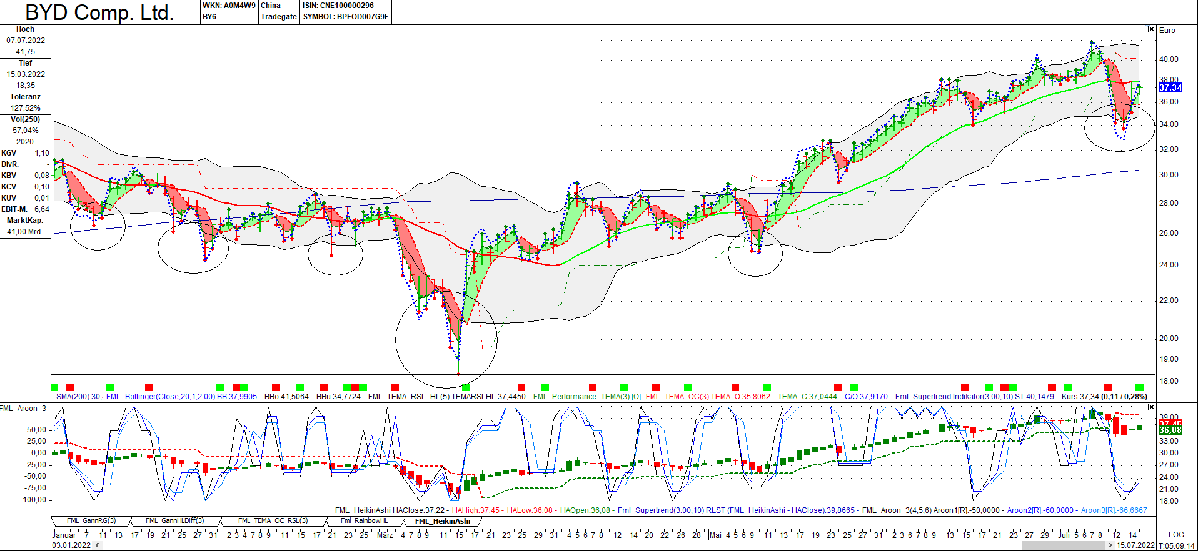
Task: Click the Aroon2[R]:-60,0000 legend value
Action: 1040,510
